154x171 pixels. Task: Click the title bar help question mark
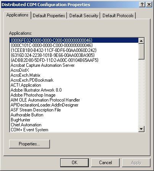142,5
